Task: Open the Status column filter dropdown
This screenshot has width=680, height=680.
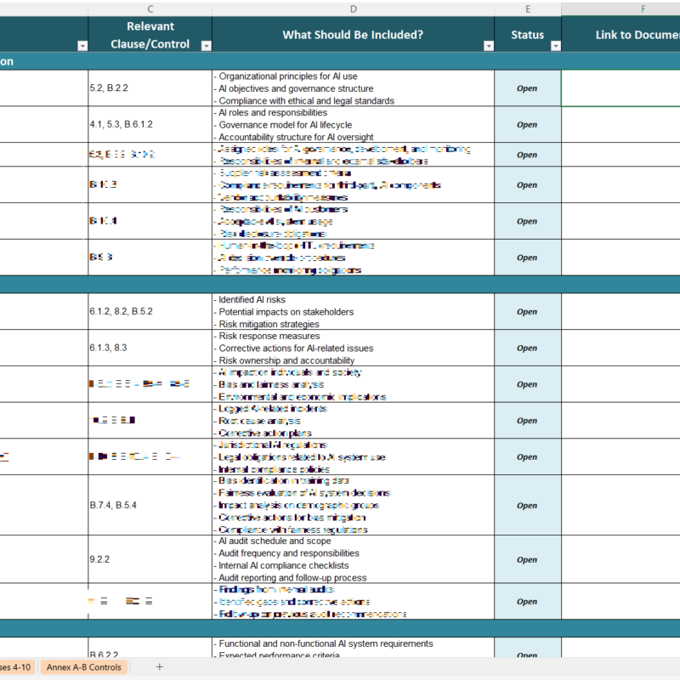Action: tap(556, 46)
